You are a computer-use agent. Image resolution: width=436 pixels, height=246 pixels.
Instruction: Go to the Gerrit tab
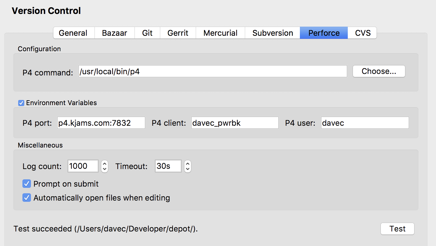[x=178, y=33]
